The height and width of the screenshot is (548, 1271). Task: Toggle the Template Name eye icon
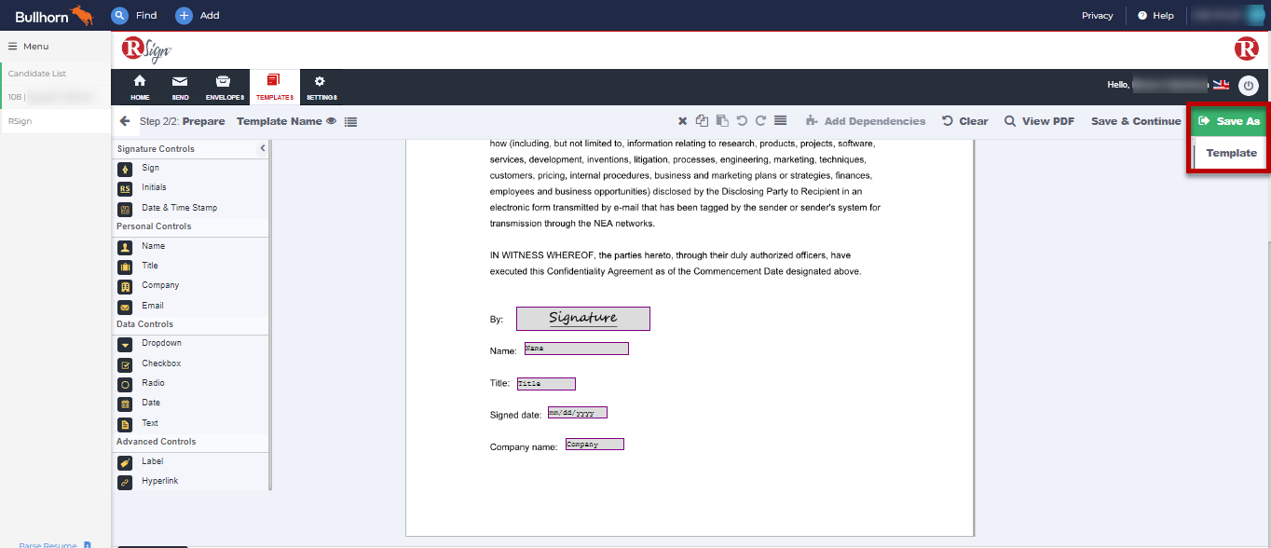pyautogui.click(x=331, y=121)
